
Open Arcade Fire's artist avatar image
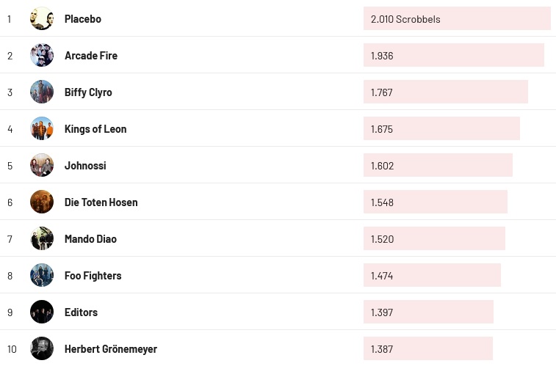click(42, 55)
